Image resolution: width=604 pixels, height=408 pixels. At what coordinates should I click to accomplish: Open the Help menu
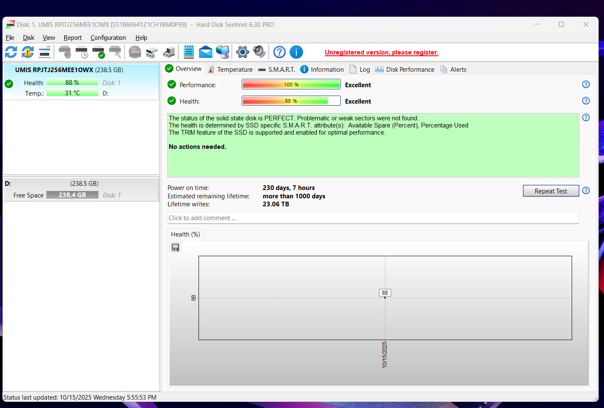(x=141, y=38)
